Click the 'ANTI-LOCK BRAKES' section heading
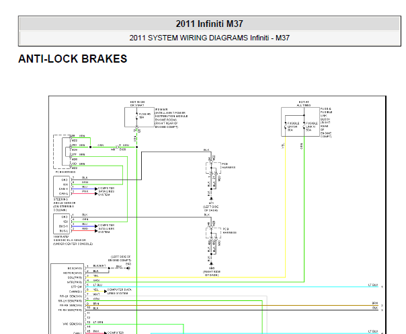 tap(73, 59)
